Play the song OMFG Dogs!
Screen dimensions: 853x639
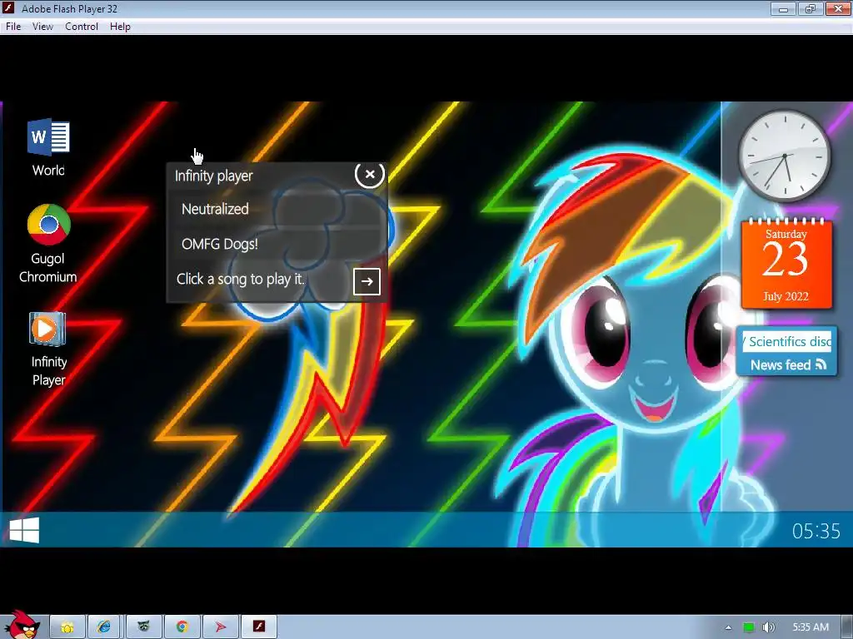click(x=277, y=244)
